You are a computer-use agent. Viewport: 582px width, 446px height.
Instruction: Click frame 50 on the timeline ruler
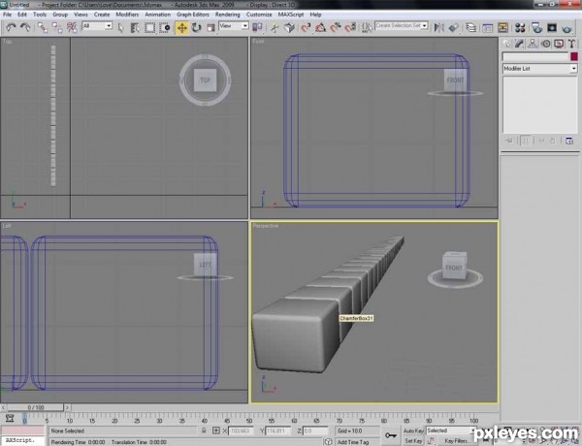249,421
